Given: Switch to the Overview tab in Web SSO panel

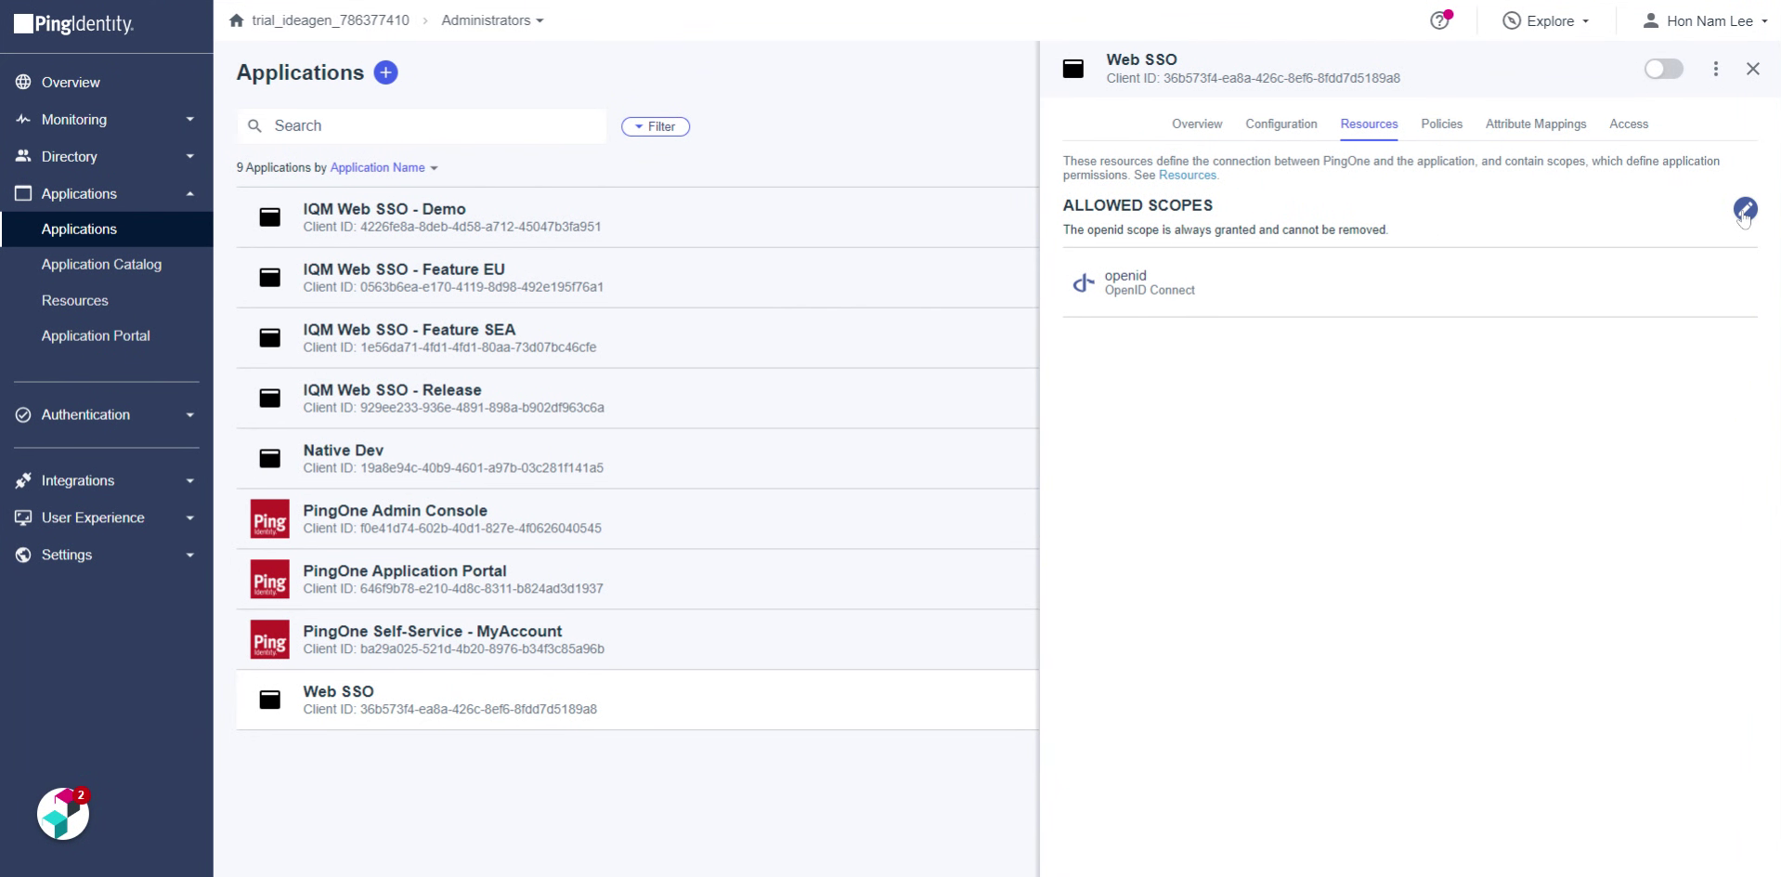Looking at the screenshot, I should (x=1197, y=124).
